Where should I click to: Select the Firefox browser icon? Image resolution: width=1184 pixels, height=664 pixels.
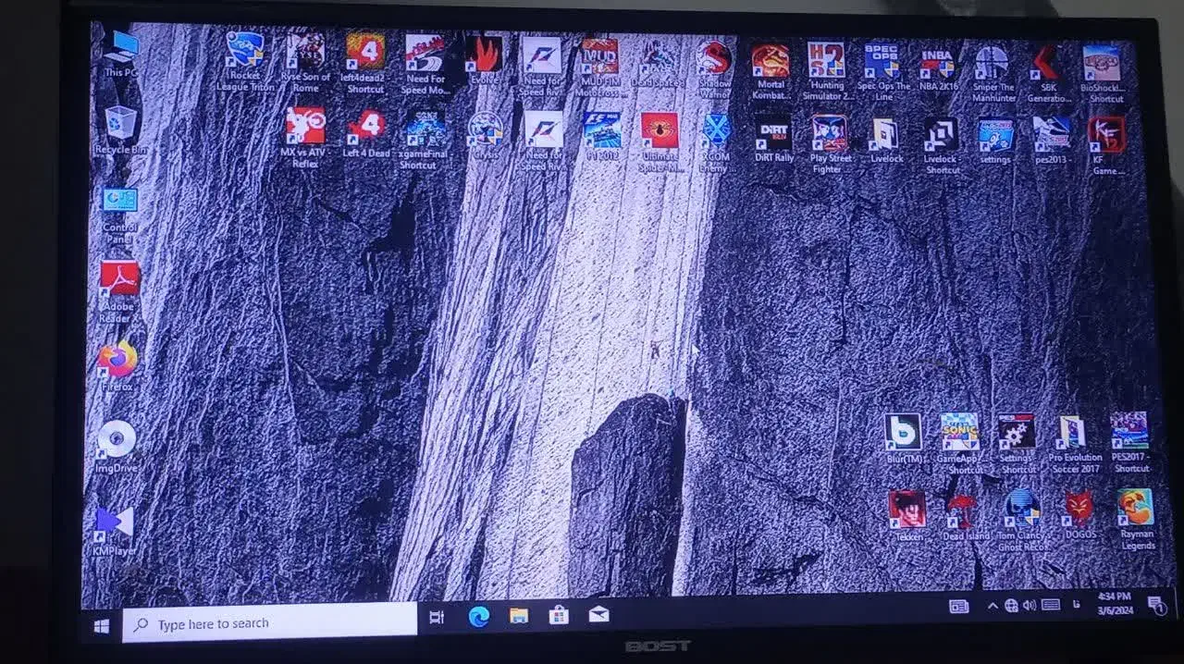click(x=117, y=360)
